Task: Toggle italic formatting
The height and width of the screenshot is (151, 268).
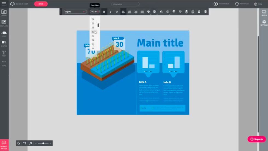Action: click(111, 12)
